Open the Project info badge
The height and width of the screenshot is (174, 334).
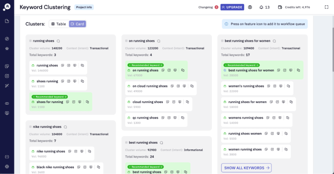(84, 7)
